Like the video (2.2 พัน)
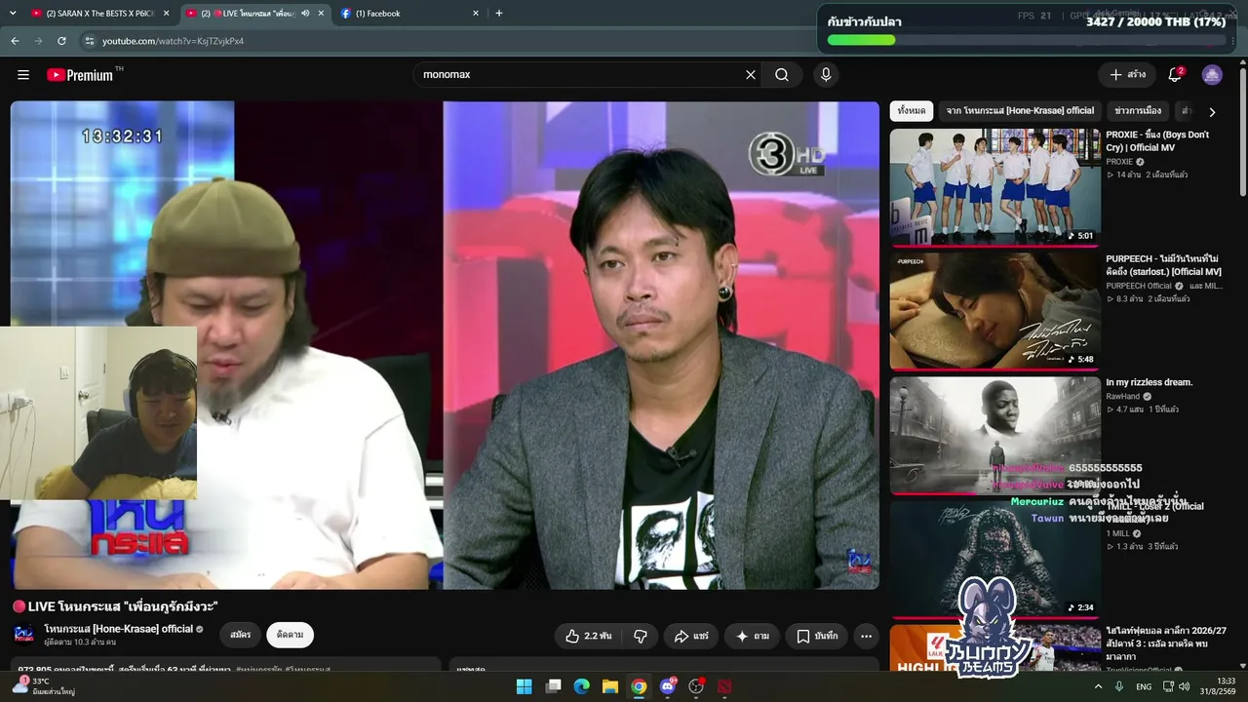This screenshot has width=1248, height=702. [x=588, y=636]
